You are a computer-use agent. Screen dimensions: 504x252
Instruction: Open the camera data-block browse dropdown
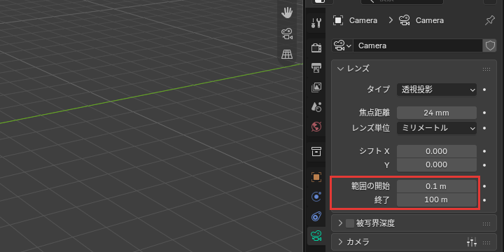(x=342, y=45)
